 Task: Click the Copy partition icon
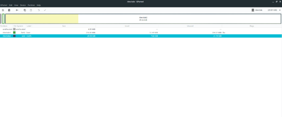(25, 10)
